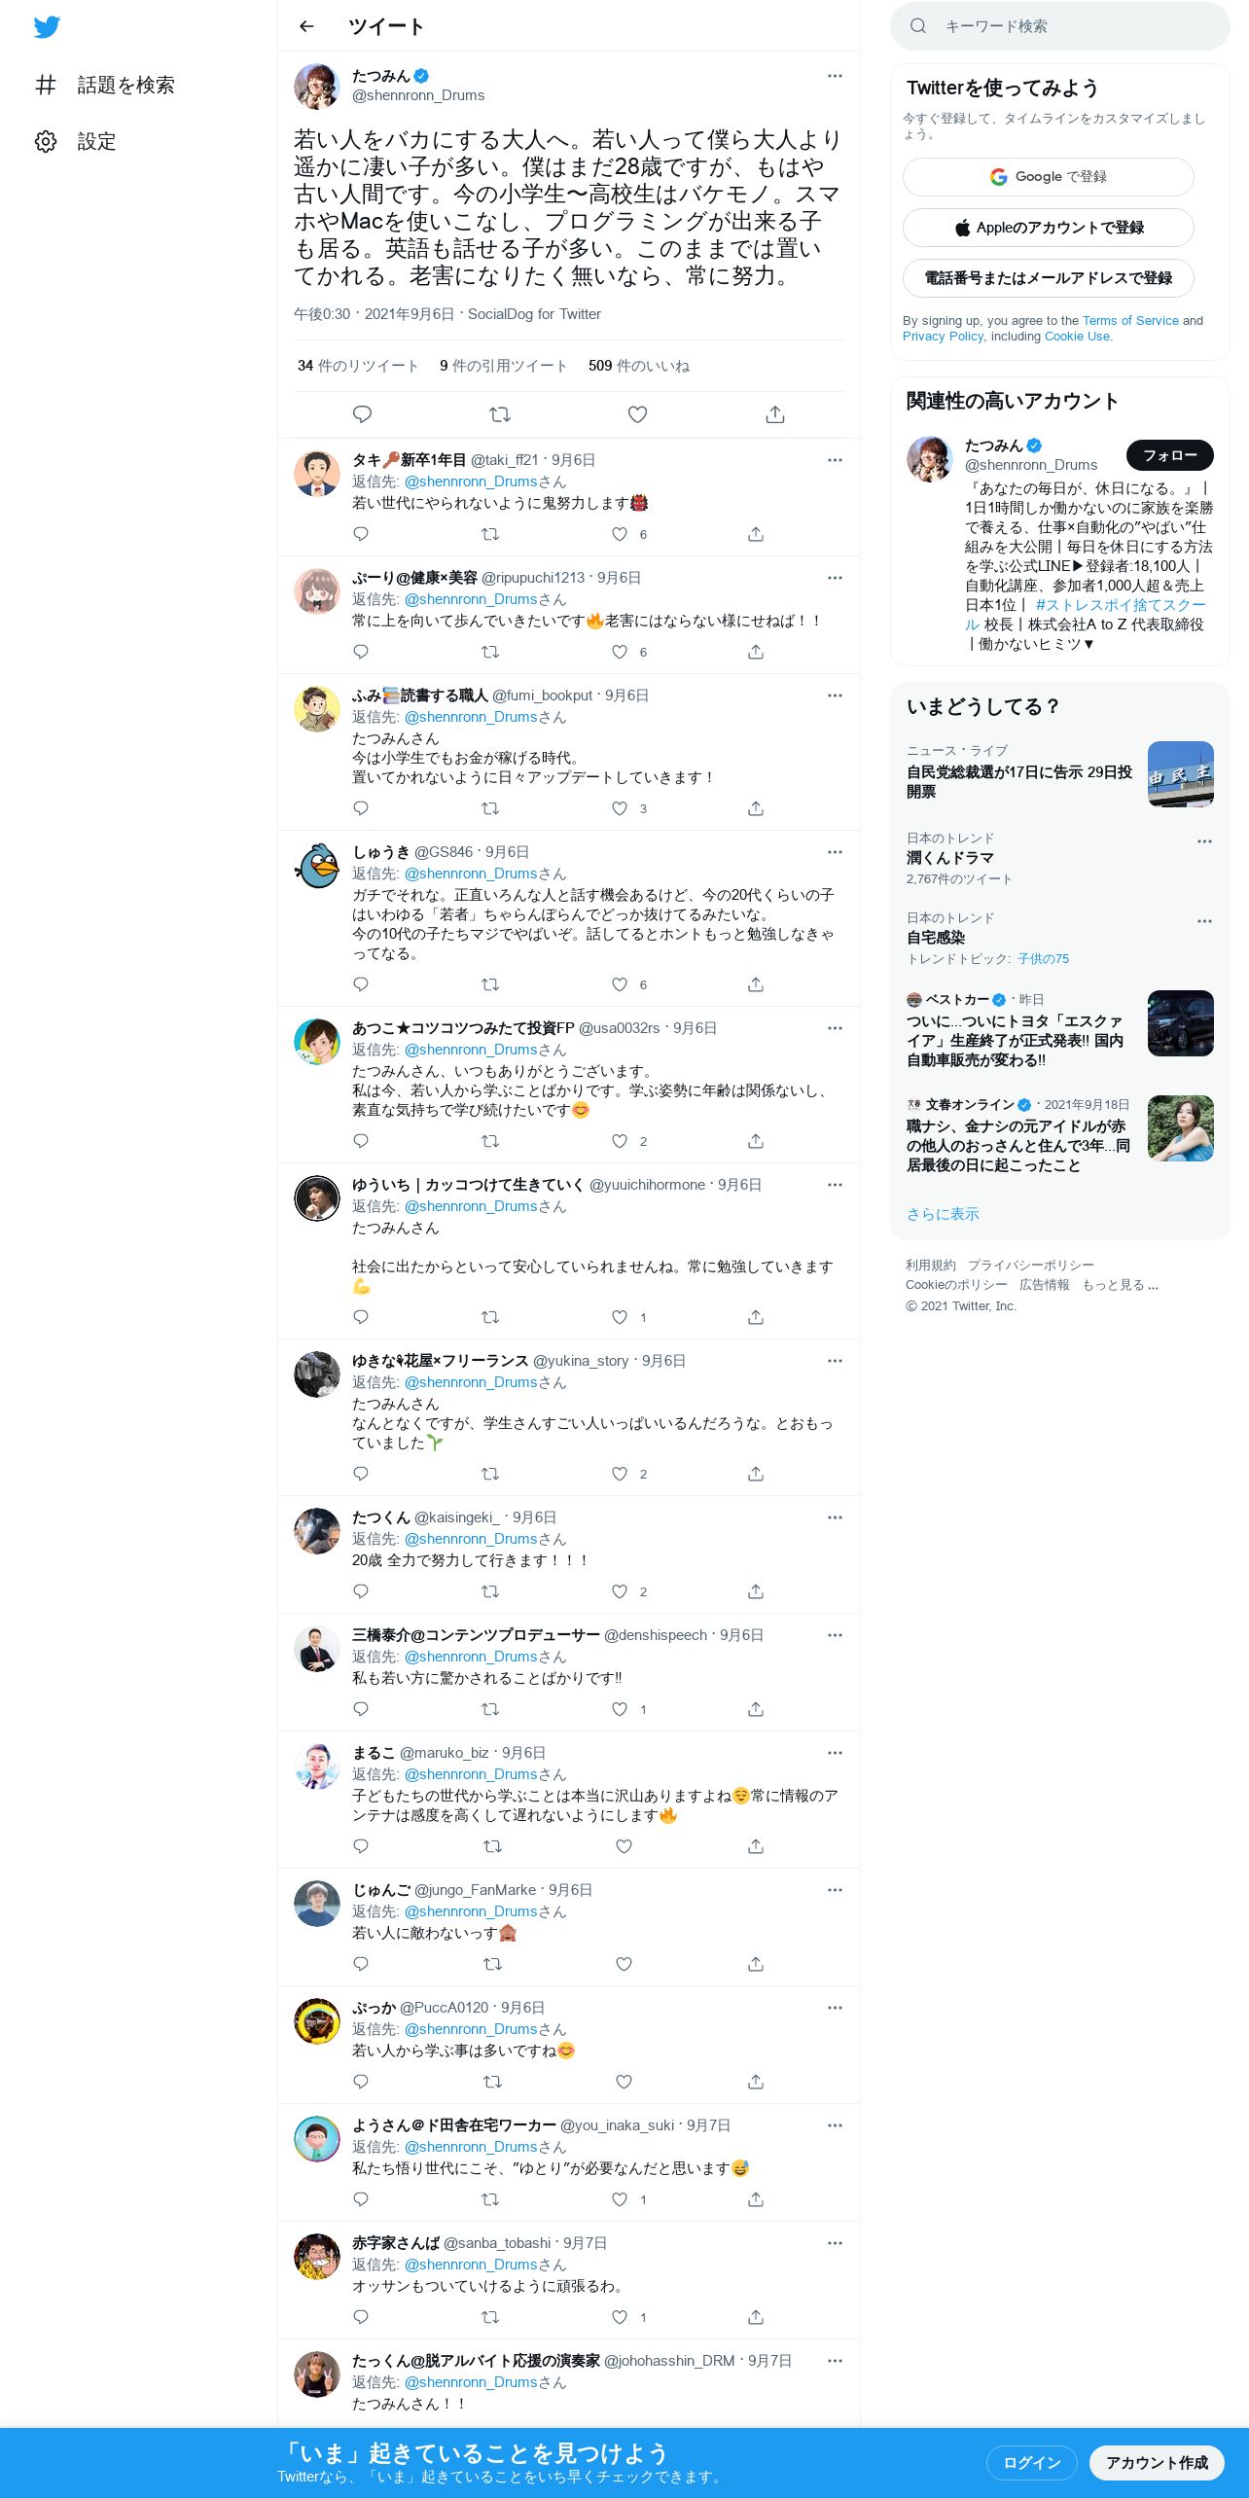Follow たつみん with フォロー button
The height and width of the screenshot is (2498, 1249).
point(1169,455)
